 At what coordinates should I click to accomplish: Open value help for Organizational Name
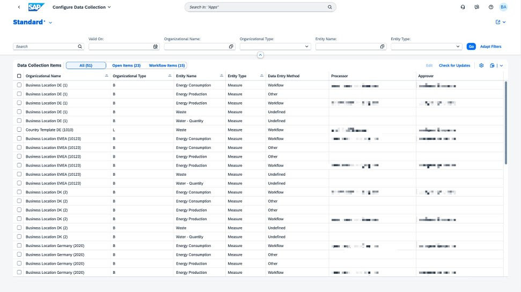pyautogui.click(x=231, y=47)
